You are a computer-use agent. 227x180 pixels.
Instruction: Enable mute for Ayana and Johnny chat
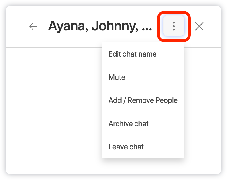click(x=117, y=77)
